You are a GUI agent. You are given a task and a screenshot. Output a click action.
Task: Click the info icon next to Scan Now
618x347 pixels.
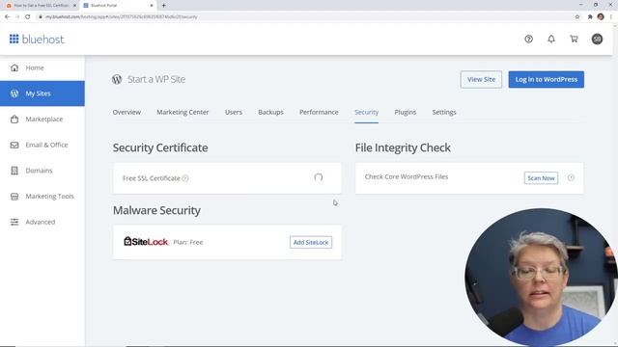tap(571, 177)
